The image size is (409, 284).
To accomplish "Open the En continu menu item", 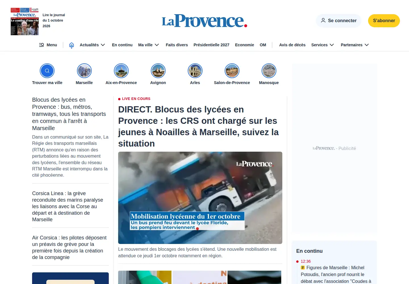I will (122, 45).
